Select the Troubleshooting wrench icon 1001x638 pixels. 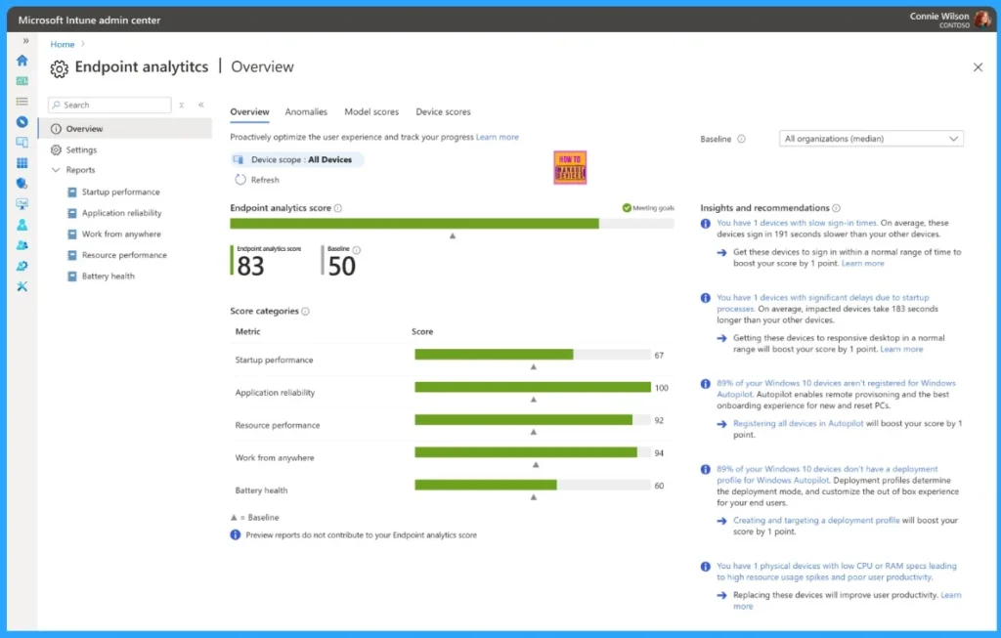pos(22,285)
